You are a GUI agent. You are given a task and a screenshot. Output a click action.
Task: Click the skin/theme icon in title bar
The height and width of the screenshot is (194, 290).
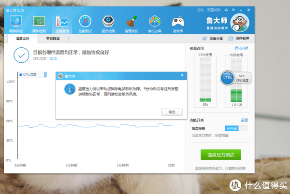tap(226, 10)
